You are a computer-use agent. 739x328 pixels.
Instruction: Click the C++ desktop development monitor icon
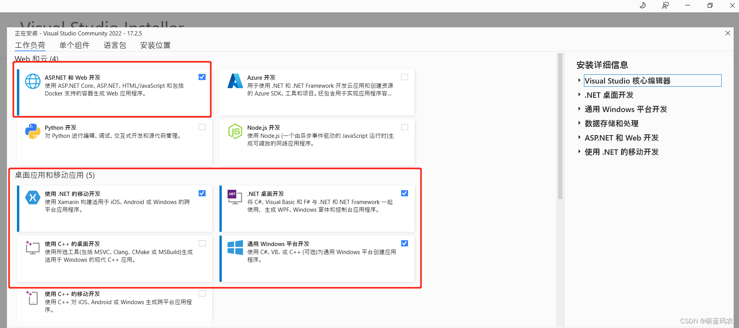click(33, 248)
